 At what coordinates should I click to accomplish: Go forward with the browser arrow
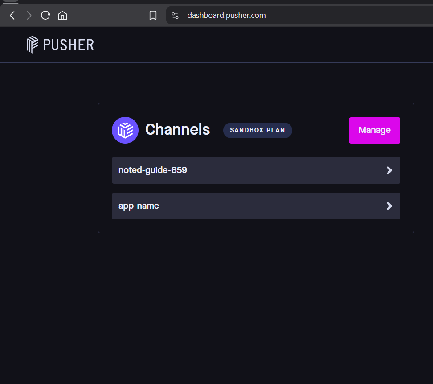(29, 16)
